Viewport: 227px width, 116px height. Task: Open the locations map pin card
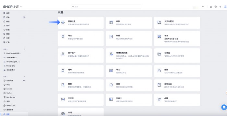pos(81,39)
